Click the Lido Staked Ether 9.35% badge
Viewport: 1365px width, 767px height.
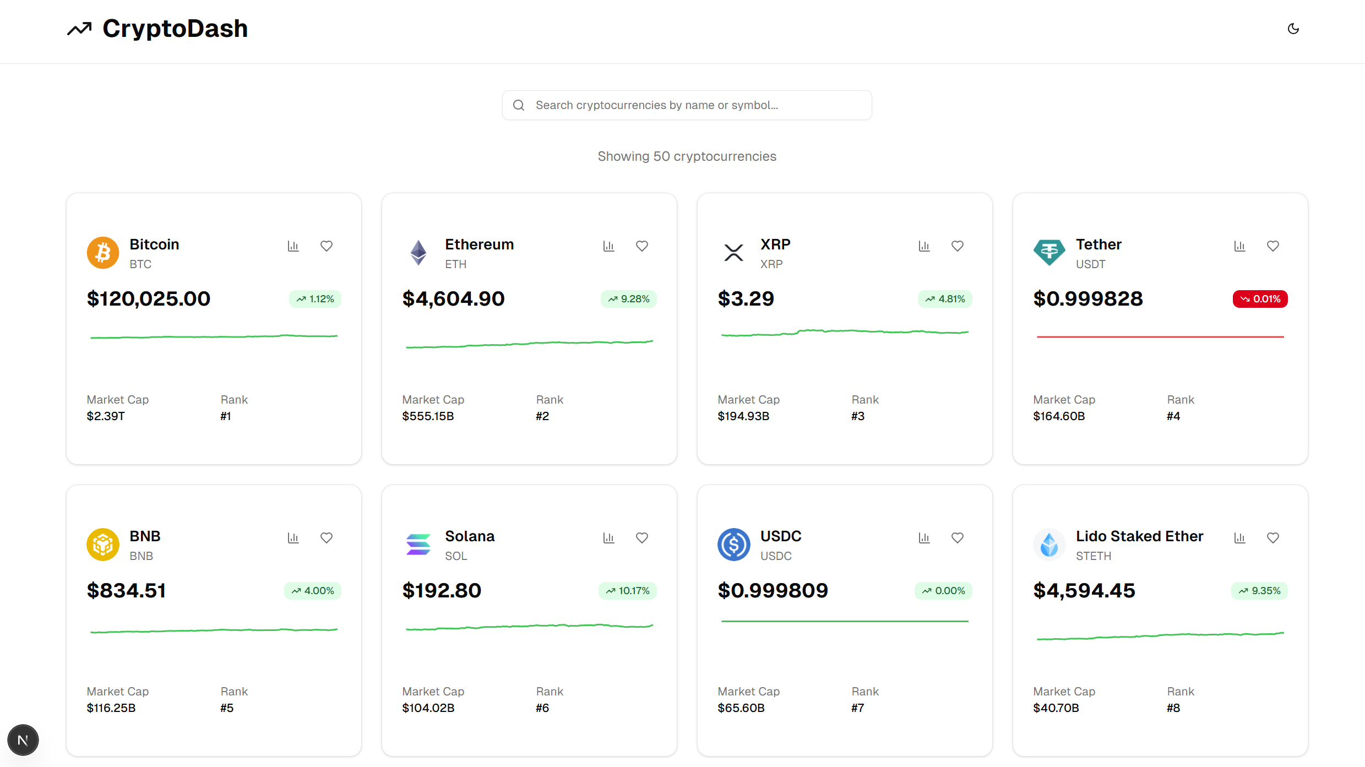1259,591
